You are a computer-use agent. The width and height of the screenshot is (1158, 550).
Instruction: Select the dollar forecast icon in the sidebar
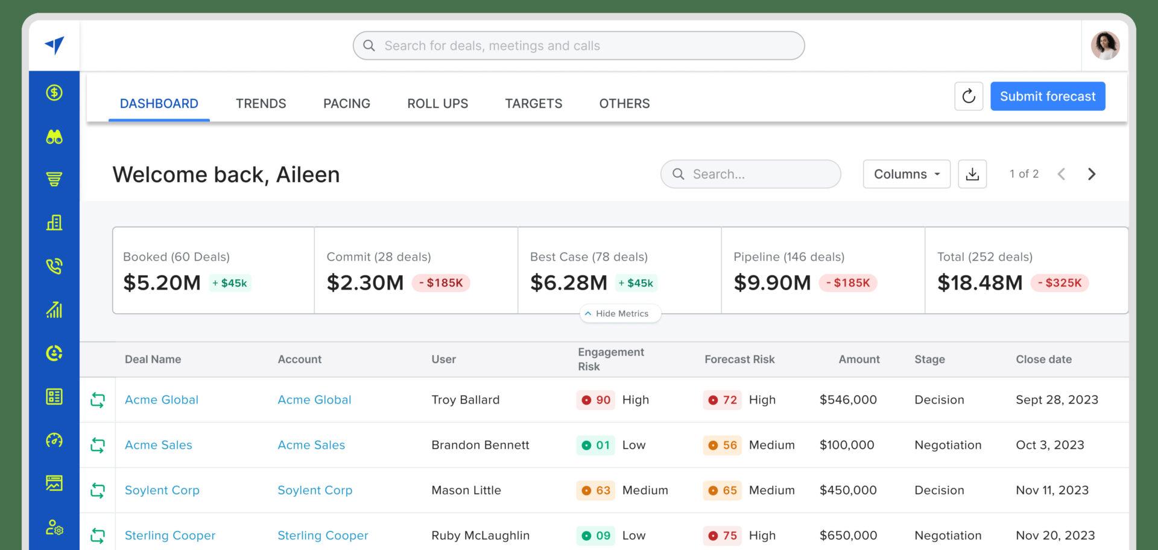tap(54, 93)
